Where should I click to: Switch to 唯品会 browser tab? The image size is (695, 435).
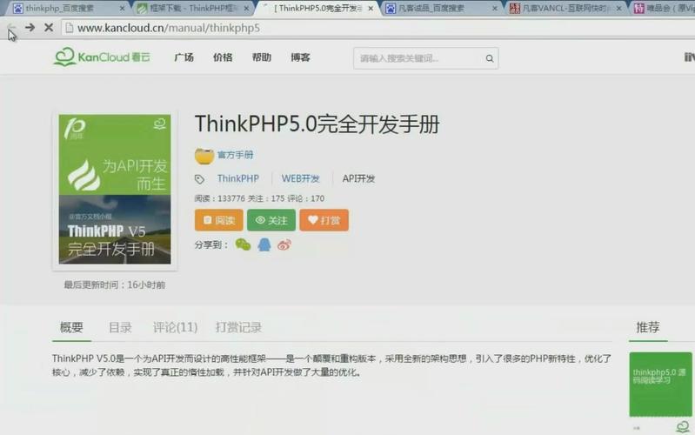click(x=664, y=9)
